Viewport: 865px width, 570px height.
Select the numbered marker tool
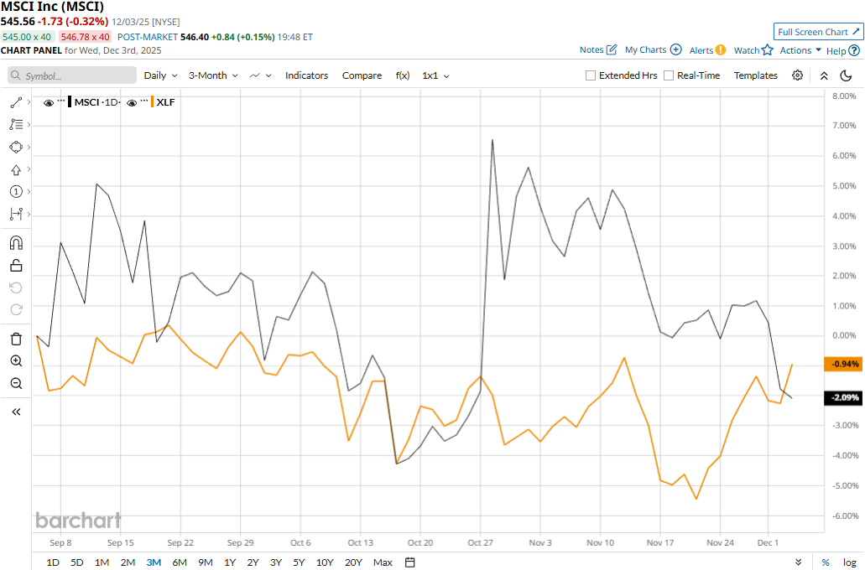point(16,192)
